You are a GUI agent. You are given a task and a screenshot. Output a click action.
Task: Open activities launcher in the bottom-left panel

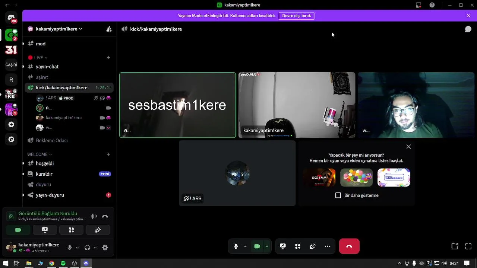coord(72,230)
